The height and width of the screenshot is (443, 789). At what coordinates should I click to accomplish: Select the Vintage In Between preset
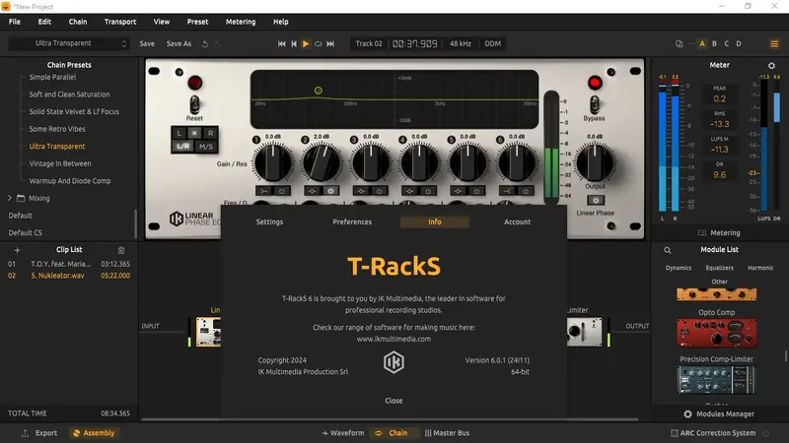tap(60, 163)
